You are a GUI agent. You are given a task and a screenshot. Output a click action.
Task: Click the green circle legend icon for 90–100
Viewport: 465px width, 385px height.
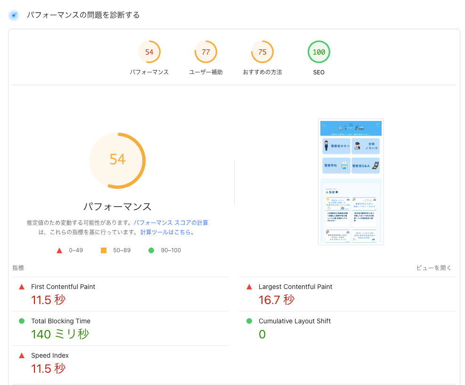[x=151, y=250]
